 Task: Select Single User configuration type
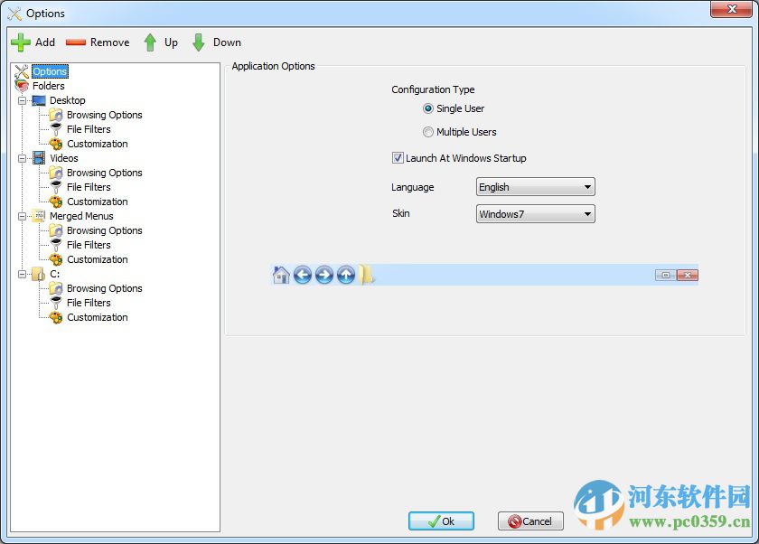[x=428, y=108]
